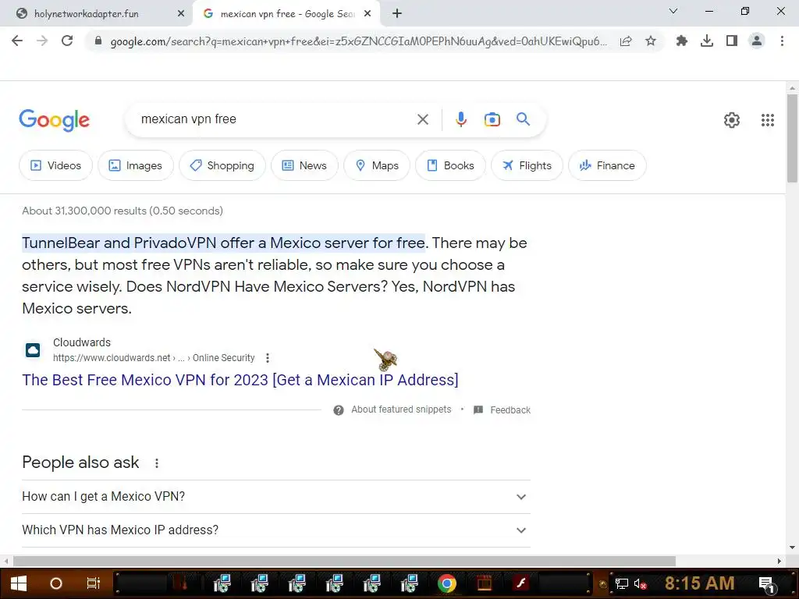Switch to Books results
799x599 pixels.
[450, 165]
